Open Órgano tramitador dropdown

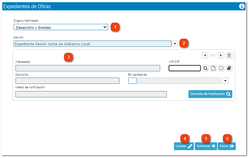pos(61,27)
